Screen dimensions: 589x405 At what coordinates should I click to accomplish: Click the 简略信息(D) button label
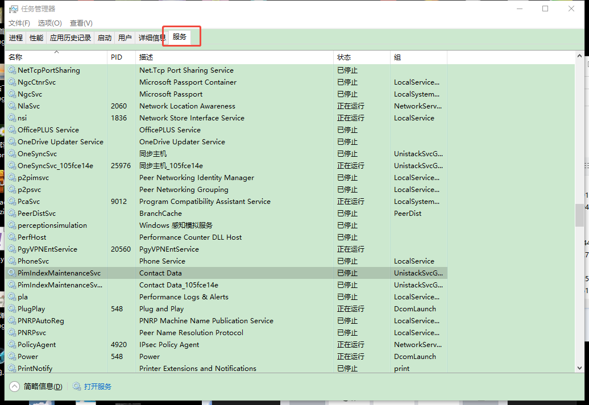click(x=43, y=387)
